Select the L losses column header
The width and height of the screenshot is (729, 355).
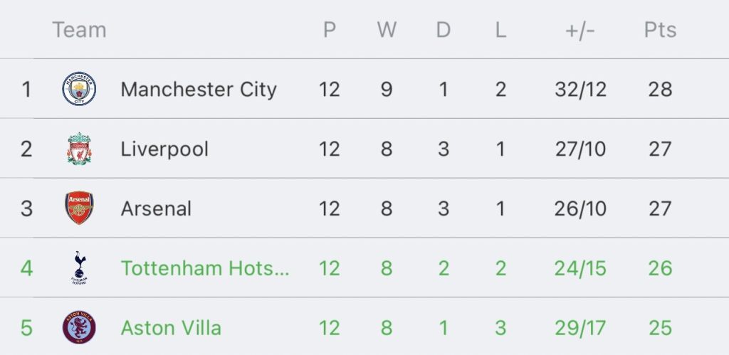pyautogui.click(x=500, y=30)
